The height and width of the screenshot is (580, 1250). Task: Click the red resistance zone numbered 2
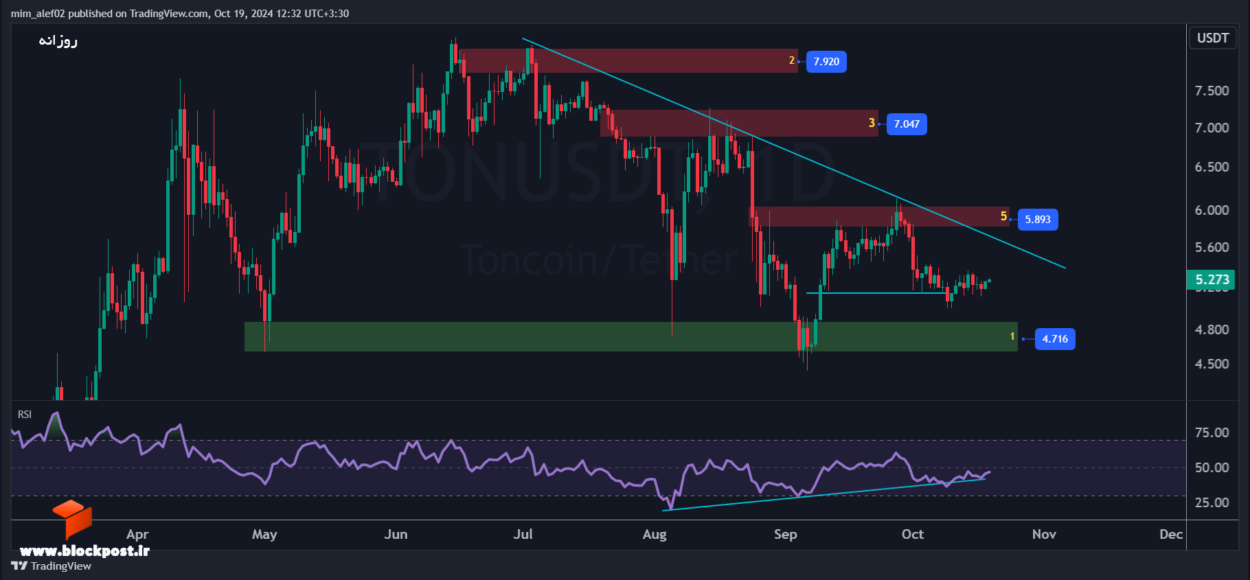(x=628, y=60)
